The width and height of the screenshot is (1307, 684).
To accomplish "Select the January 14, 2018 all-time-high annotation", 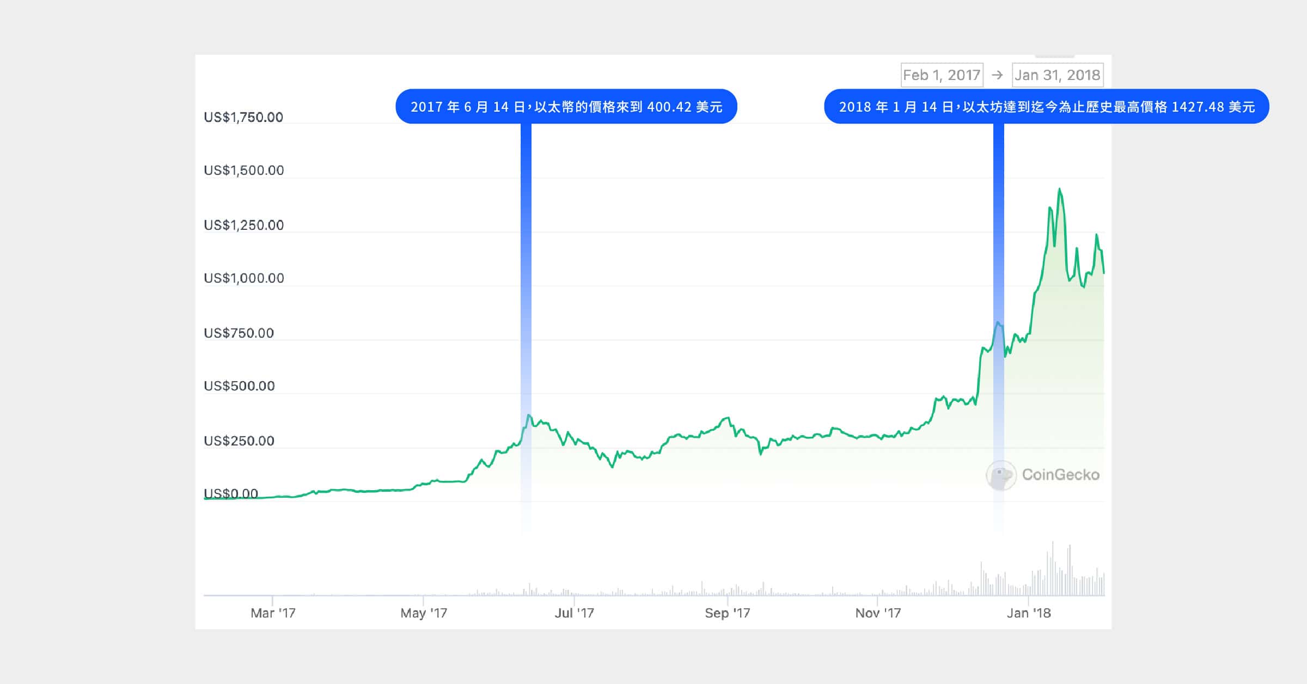I will coord(1047,107).
